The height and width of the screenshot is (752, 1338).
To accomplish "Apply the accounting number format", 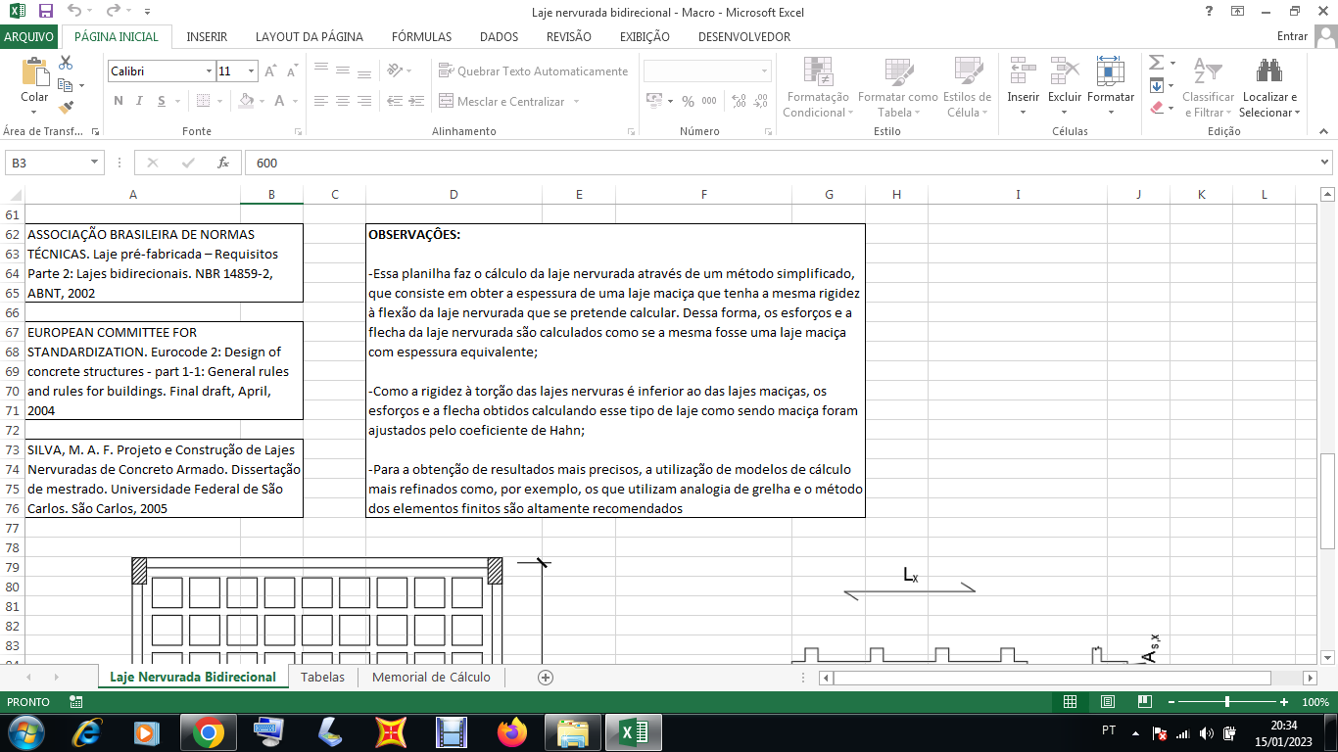I will (x=654, y=101).
